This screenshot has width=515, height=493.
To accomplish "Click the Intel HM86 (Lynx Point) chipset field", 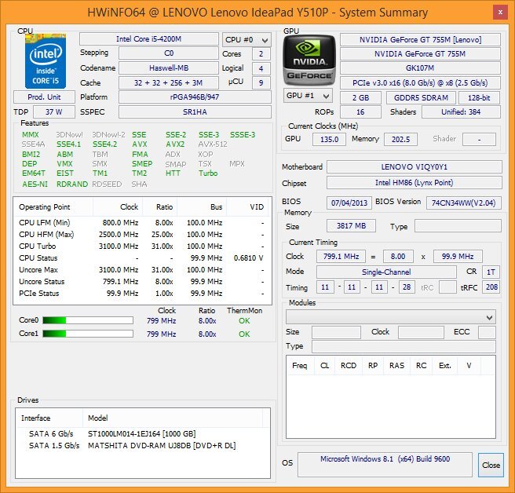I will click(x=415, y=183).
